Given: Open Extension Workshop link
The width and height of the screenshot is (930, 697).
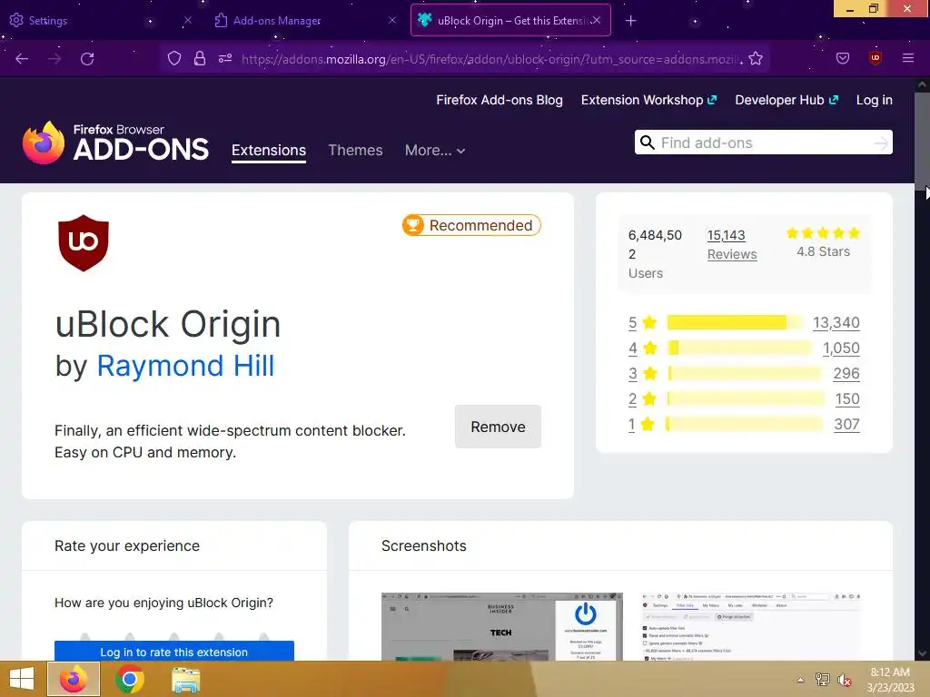Looking at the screenshot, I should [648, 100].
